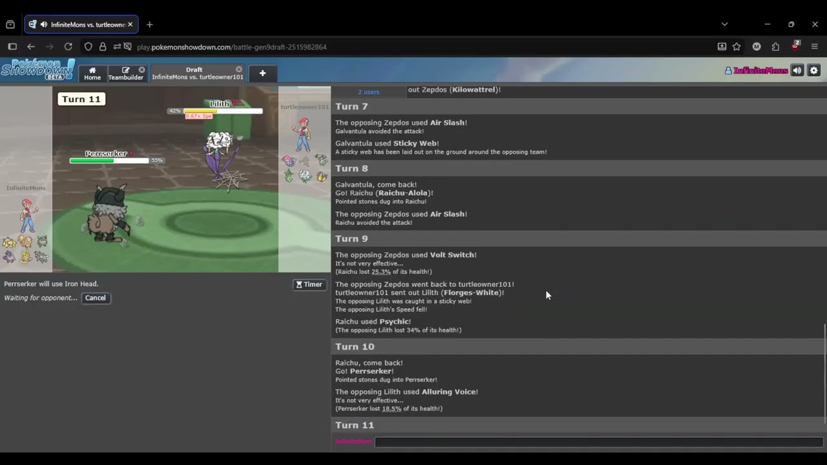The image size is (827, 465).
Task: Expand the list all tabs chevron
Action: [x=724, y=25]
